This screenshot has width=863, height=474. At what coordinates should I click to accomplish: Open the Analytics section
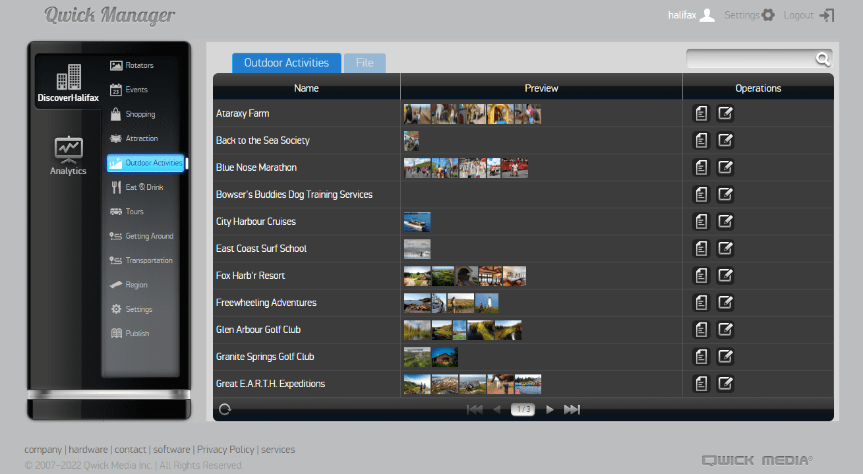68,156
